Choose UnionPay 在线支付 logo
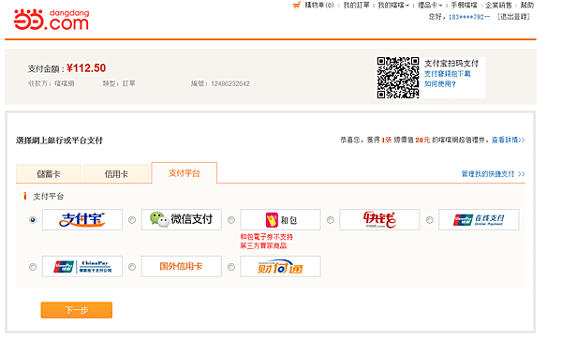562x340 pixels. pos(479,219)
